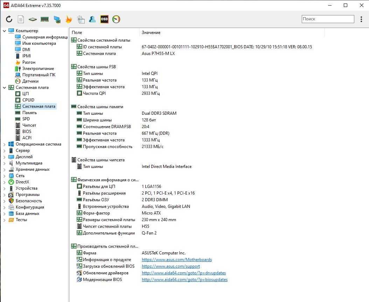Open the Report document icon in toolbar
Image resolution: width=369 pixels, height=302 pixels.
(21, 19)
